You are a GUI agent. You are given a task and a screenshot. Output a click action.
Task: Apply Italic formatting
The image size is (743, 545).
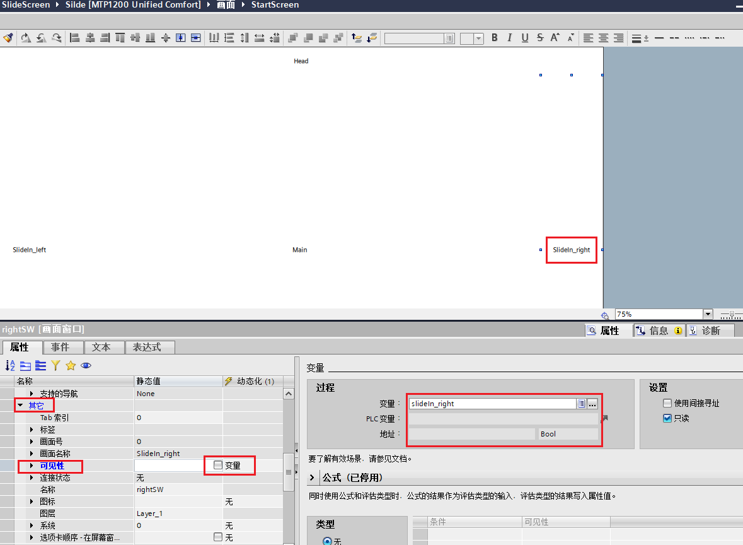point(509,38)
